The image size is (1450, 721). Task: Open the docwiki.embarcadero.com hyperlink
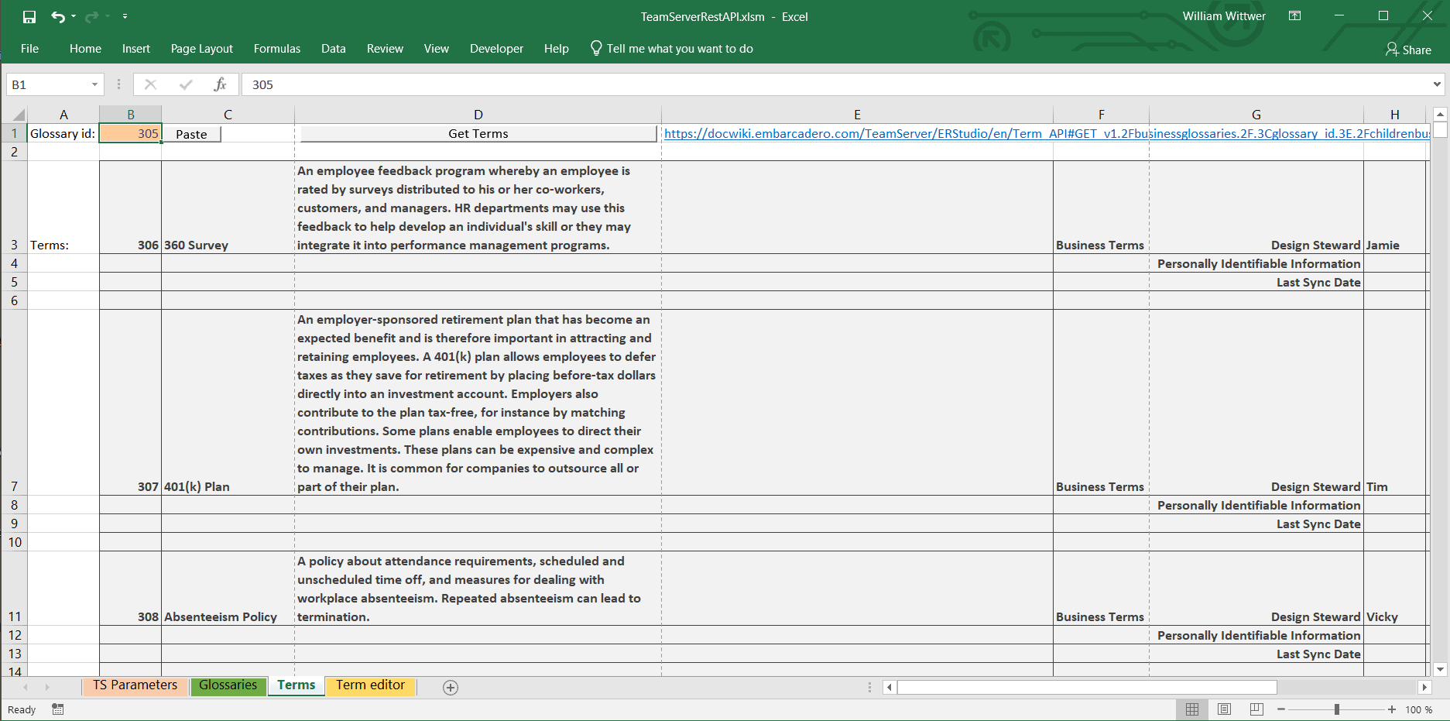tap(1047, 134)
